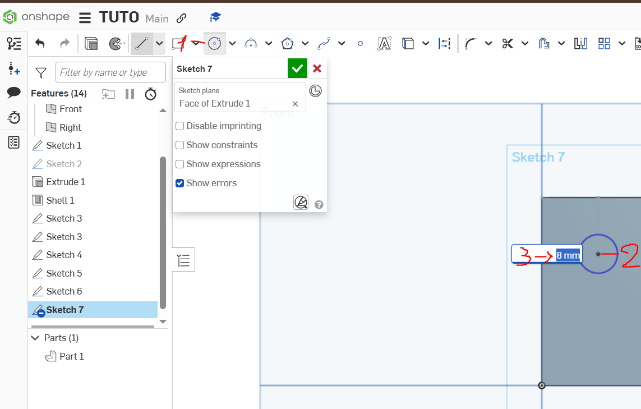The image size is (641, 409).
Task: Expand the offset tool dropdown arrow
Action: click(x=561, y=43)
